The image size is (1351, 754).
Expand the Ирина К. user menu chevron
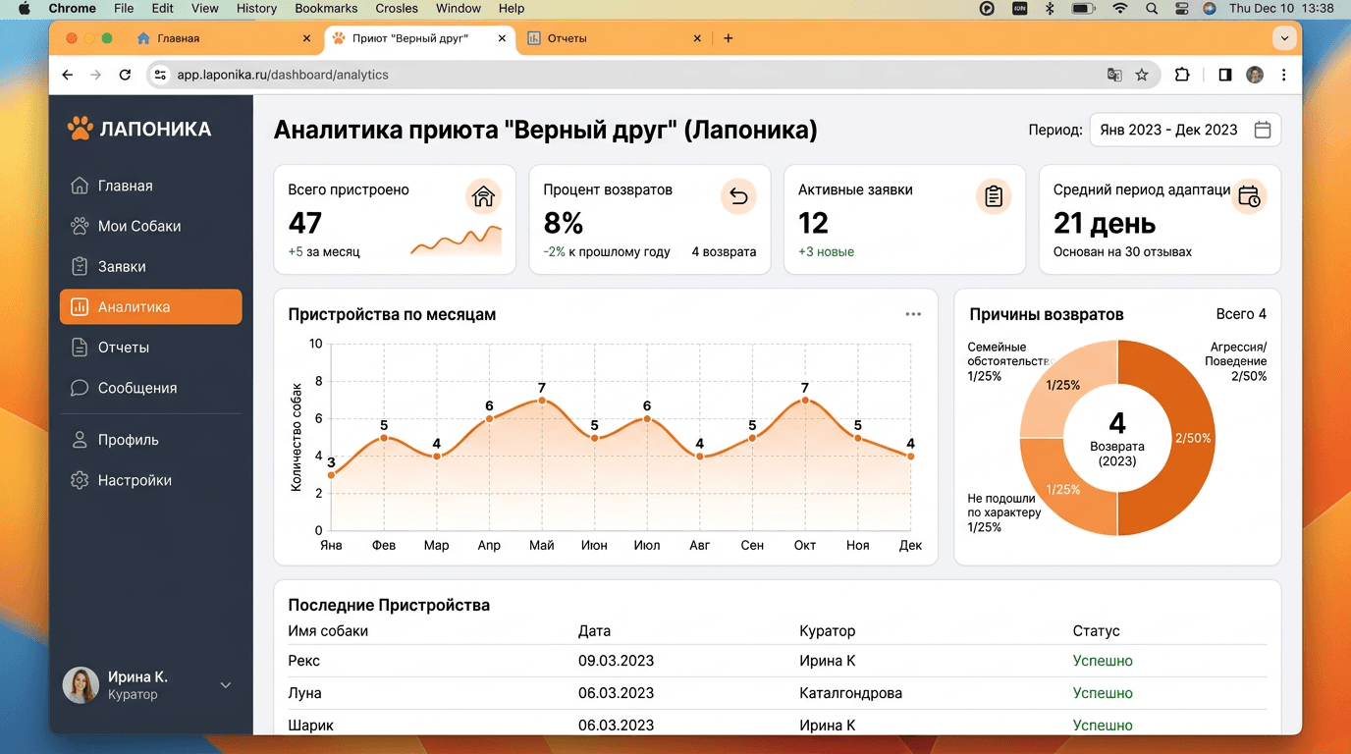point(225,685)
